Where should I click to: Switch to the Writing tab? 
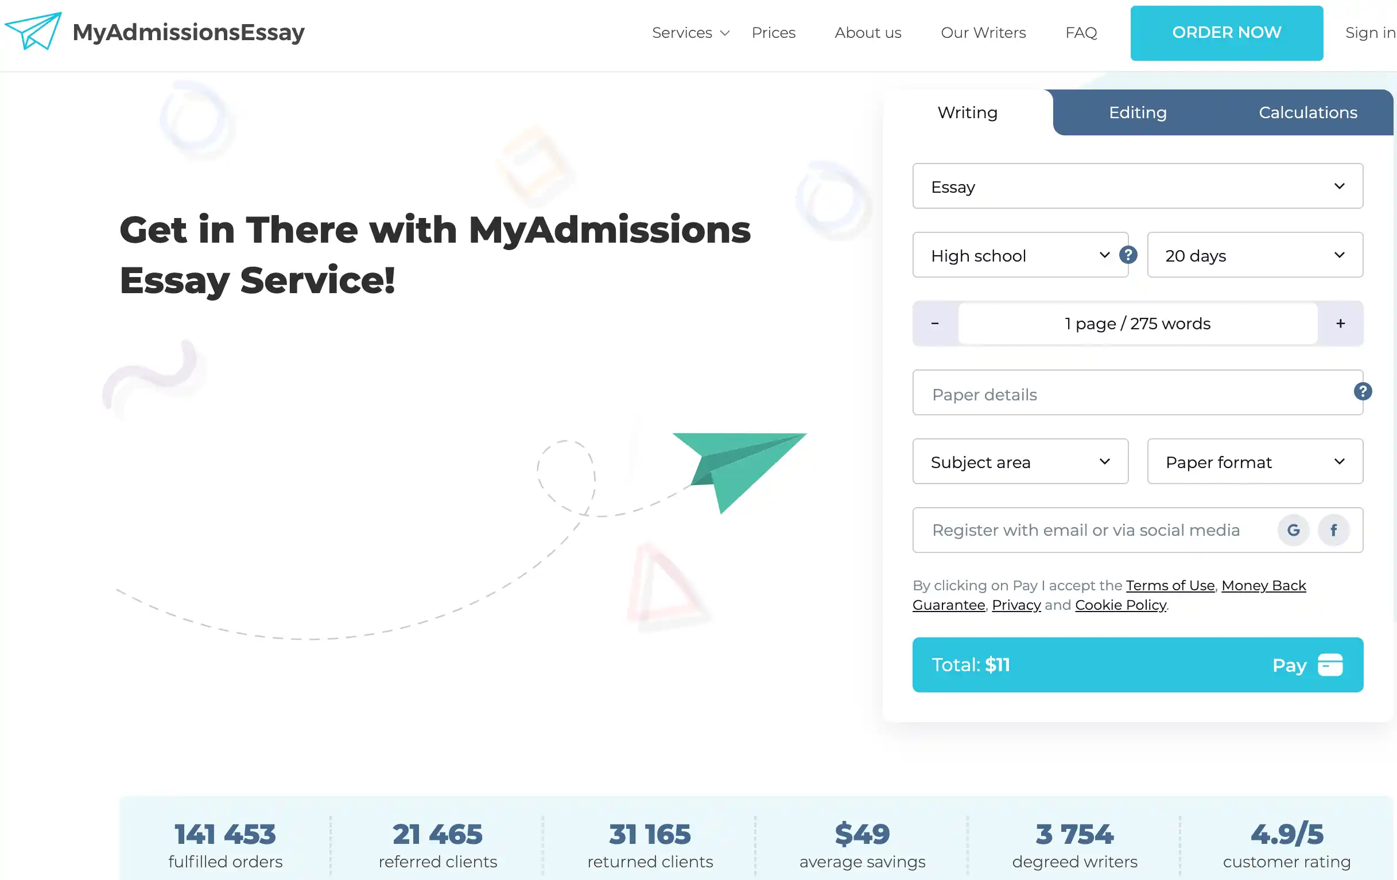(968, 112)
